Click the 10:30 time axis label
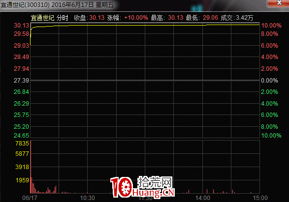Image resolution: width=289 pixels, height=202 pixels. pyautogui.click(x=87, y=198)
